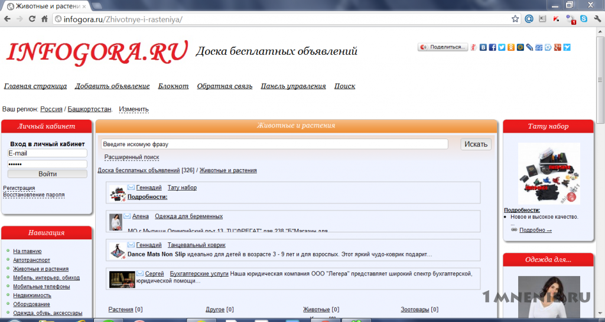Open Мобильные телефоны in sidebar

[42, 287]
